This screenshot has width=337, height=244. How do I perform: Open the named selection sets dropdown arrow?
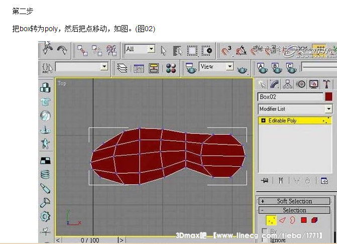(104, 67)
